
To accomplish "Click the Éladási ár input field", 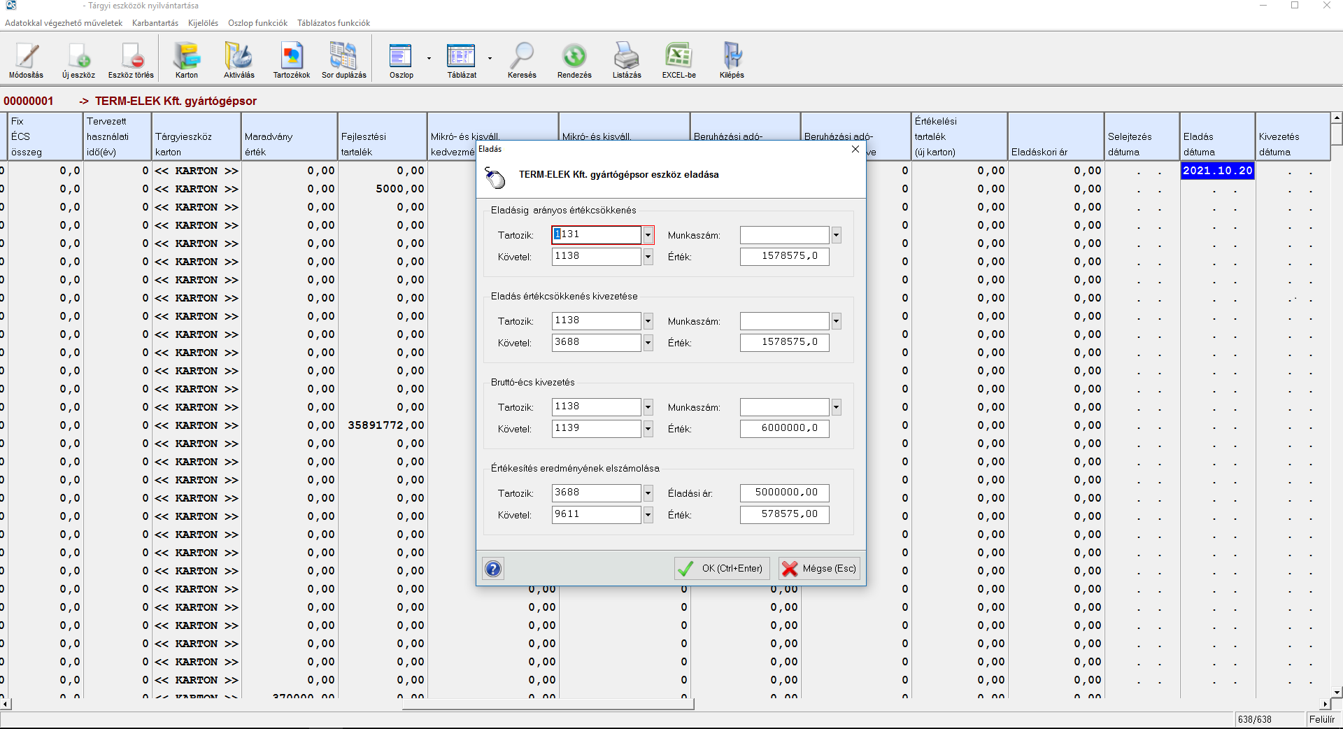I will (x=784, y=493).
